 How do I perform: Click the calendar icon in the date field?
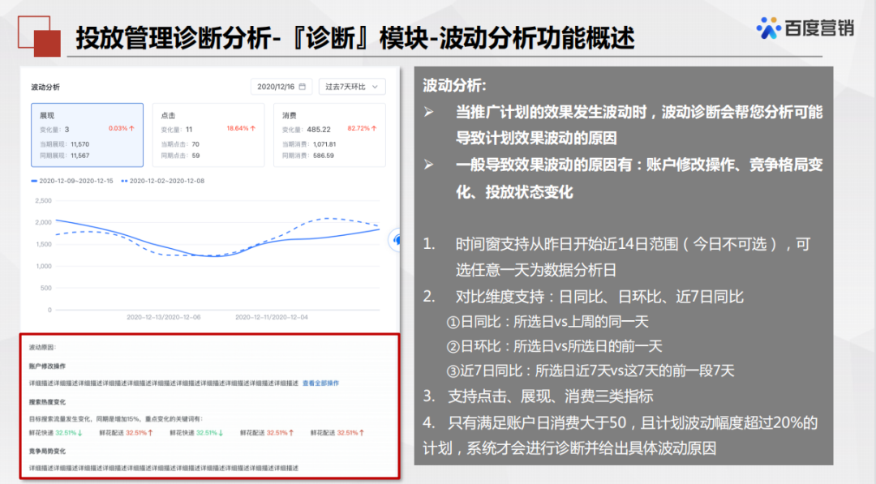pyautogui.click(x=302, y=87)
